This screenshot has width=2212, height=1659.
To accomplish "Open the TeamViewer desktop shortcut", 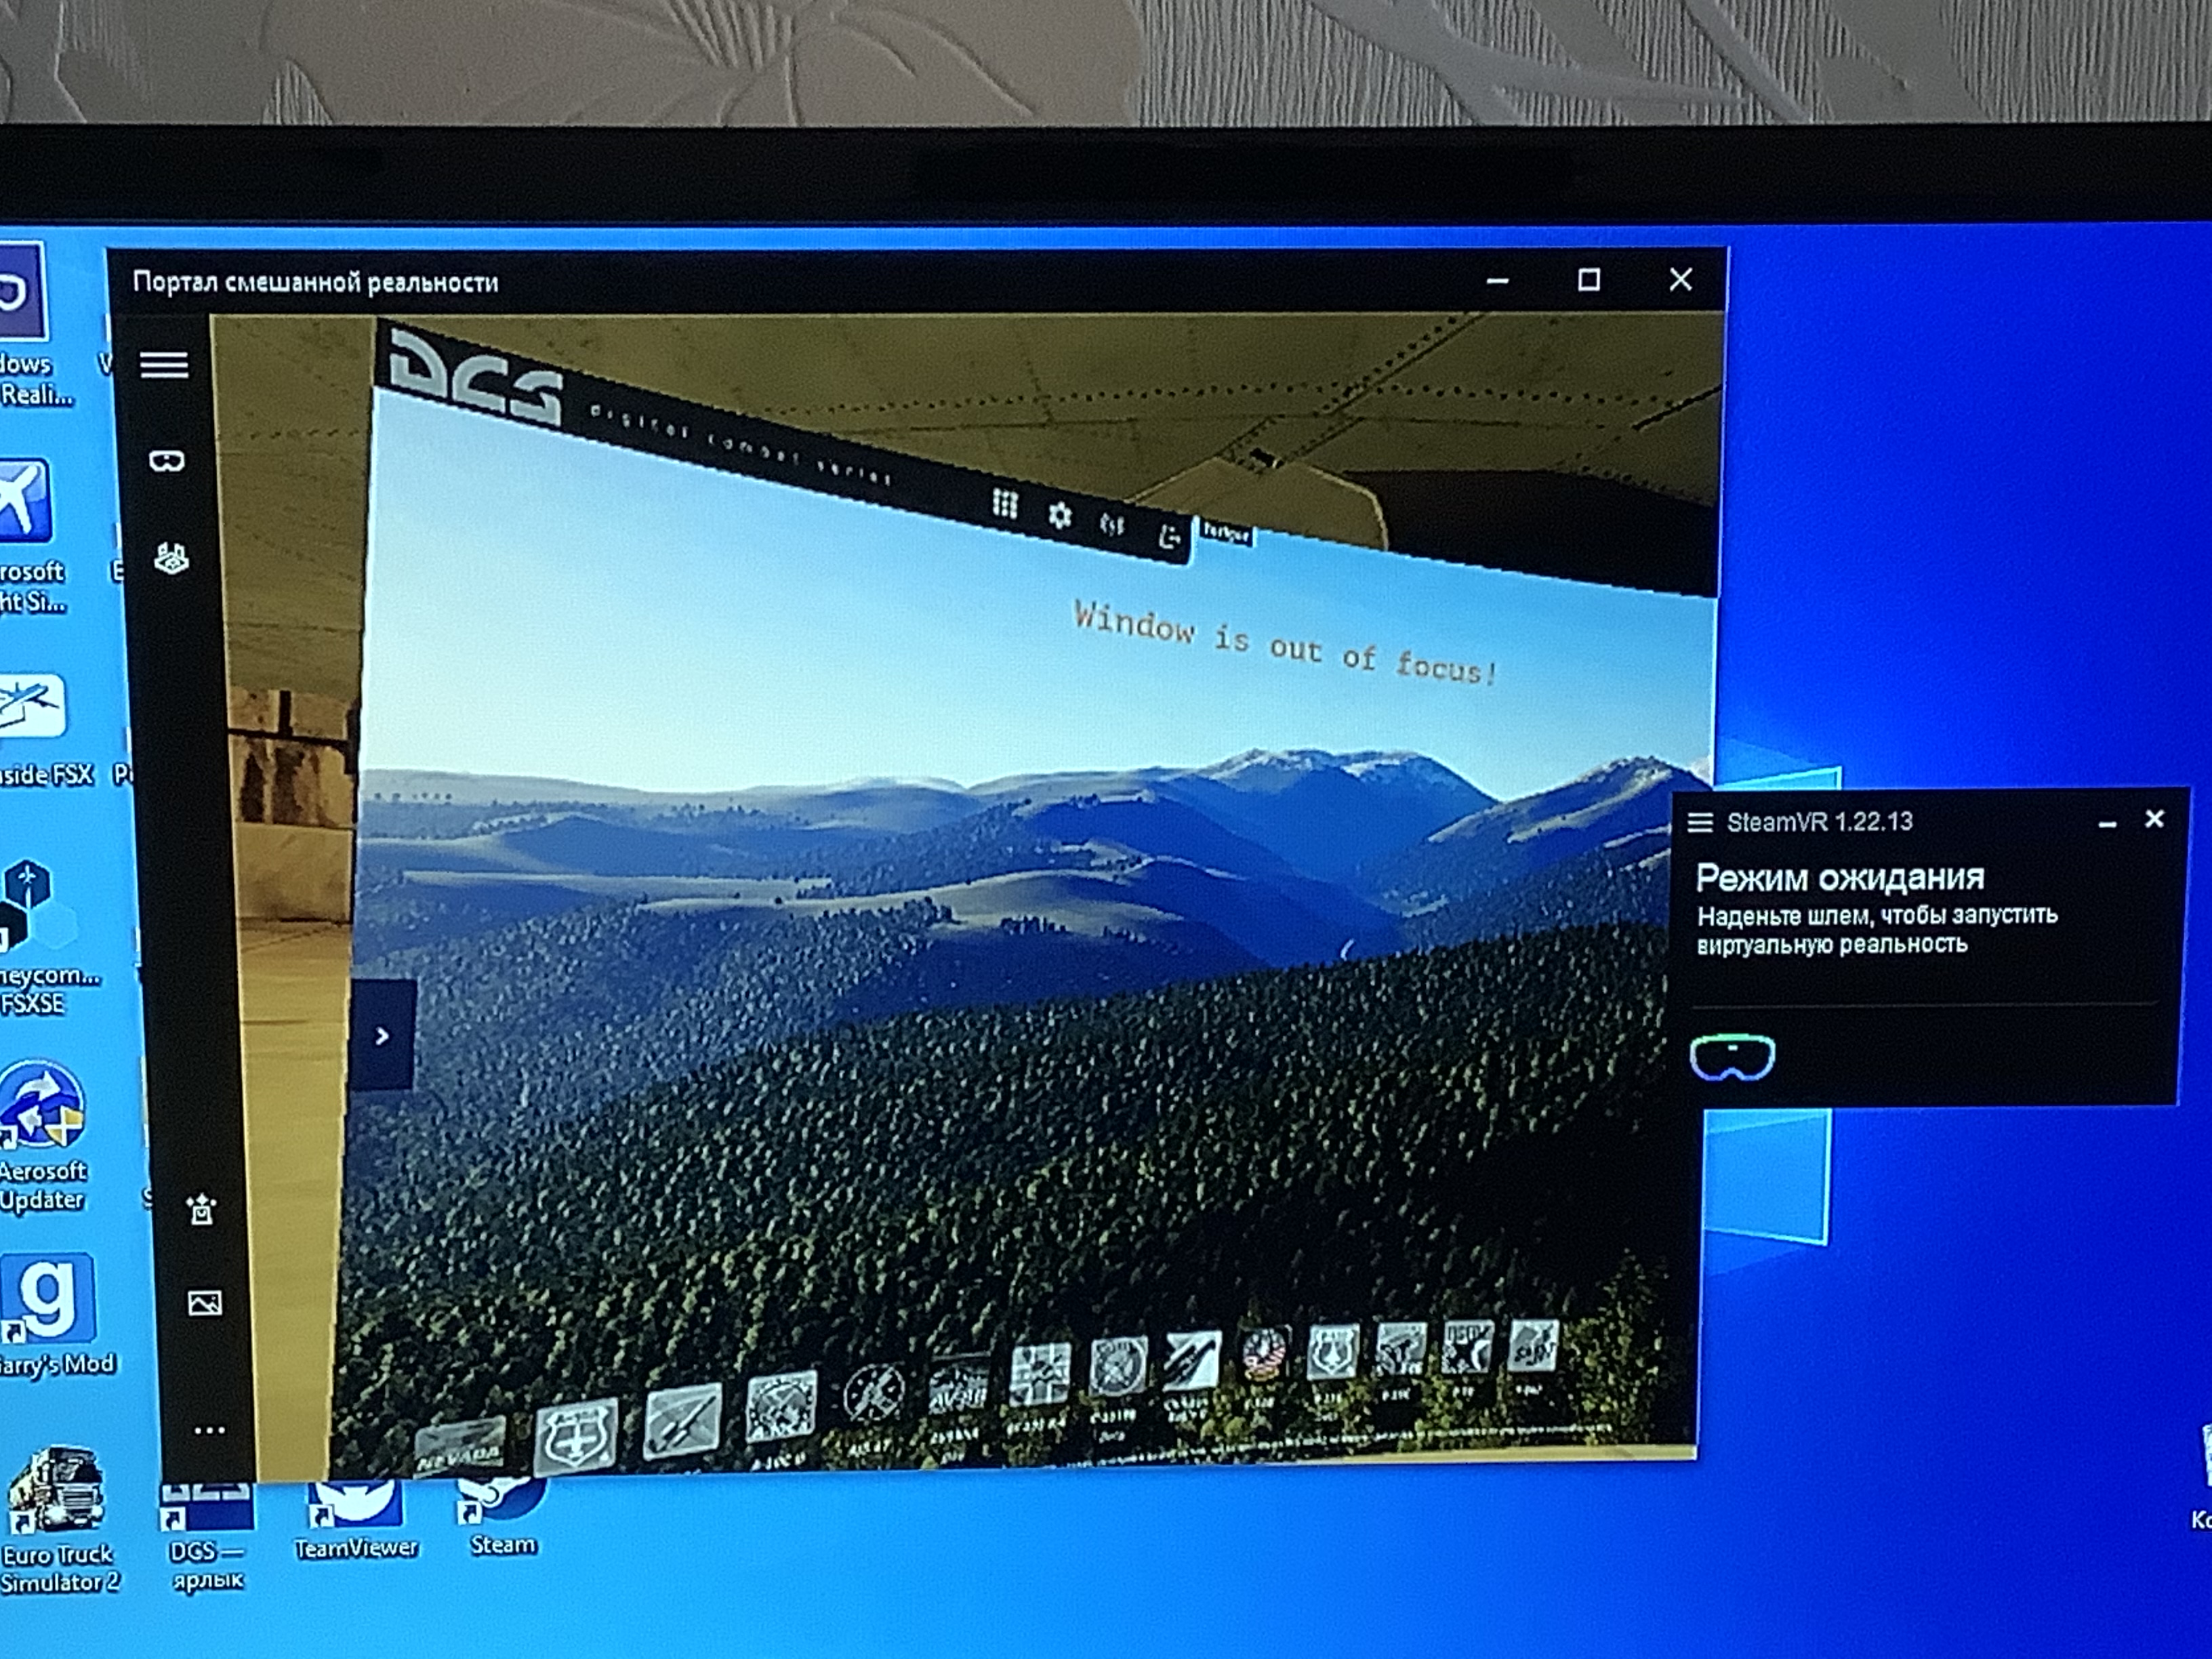I will click(356, 1520).
